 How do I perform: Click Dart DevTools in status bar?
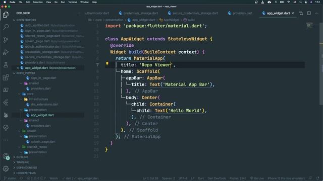click(217, 178)
